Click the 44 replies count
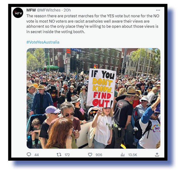This screenshot has height=173, width=186. point(37,155)
